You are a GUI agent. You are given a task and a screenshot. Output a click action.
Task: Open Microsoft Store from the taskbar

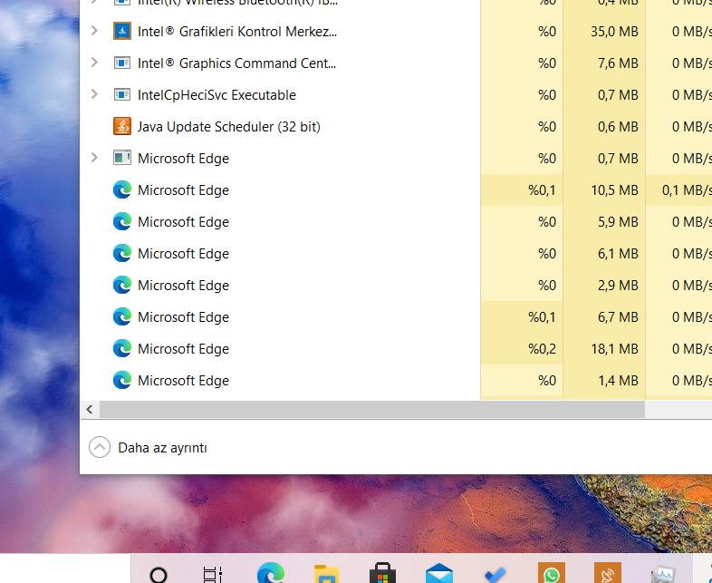382,574
